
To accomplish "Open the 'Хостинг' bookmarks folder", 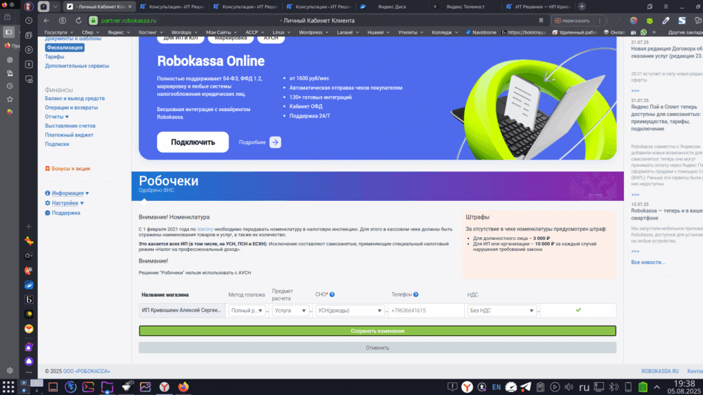I will click(150, 32).
